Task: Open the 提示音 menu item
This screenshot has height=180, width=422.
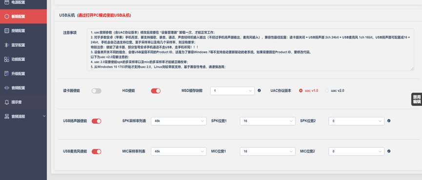Action: [23, 102]
